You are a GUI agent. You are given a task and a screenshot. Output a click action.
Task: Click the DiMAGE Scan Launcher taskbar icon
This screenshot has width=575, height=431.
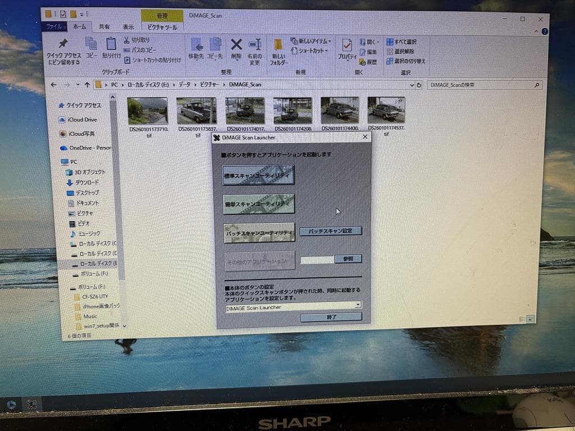pos(33,404)
